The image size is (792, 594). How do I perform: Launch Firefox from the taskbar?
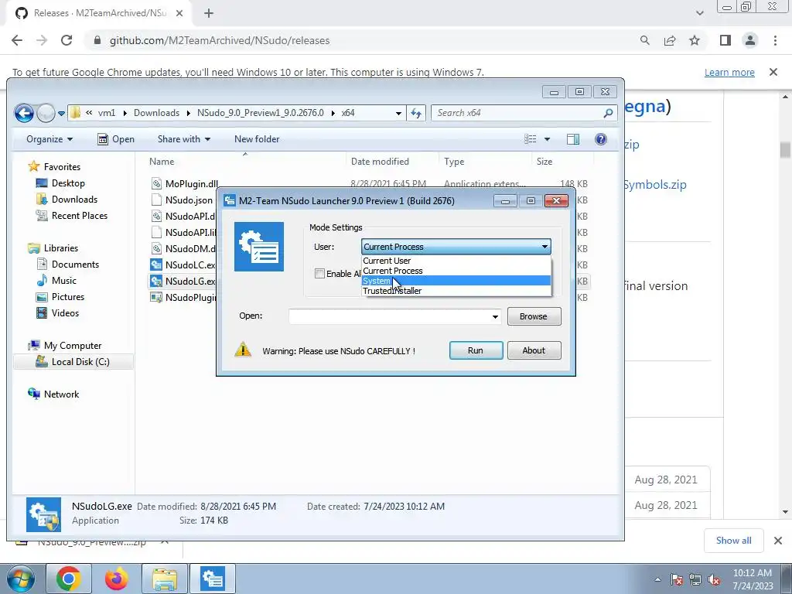coord(116,579)
